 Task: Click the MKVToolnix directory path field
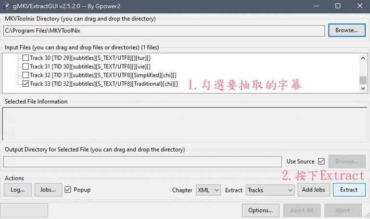[x=164, y=31]
